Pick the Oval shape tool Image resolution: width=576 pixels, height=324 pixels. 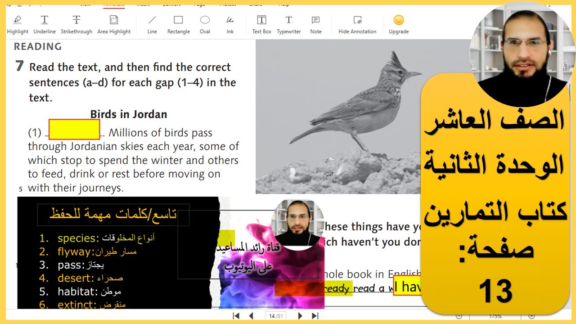pyautogui.click(x=205, y=25)
